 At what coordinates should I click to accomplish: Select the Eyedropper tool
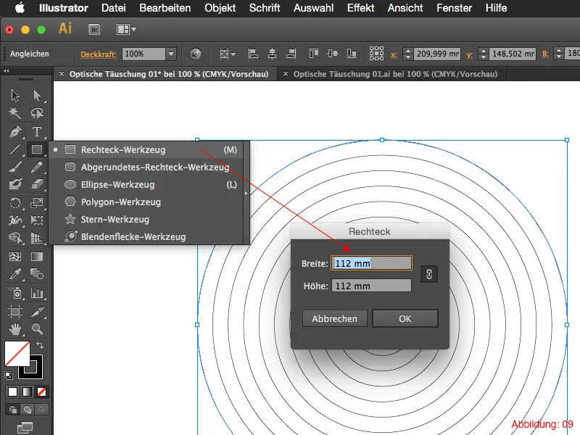(x=15, y=274)
